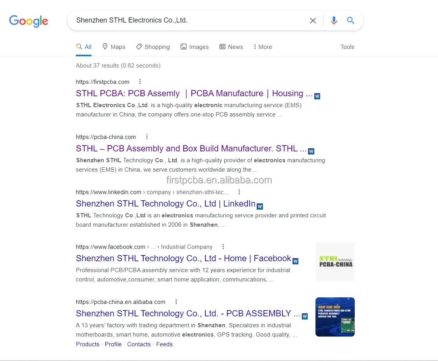
Task: Open Shenzhen STHL Technology LinkedIn result
Action: point(166,204)
